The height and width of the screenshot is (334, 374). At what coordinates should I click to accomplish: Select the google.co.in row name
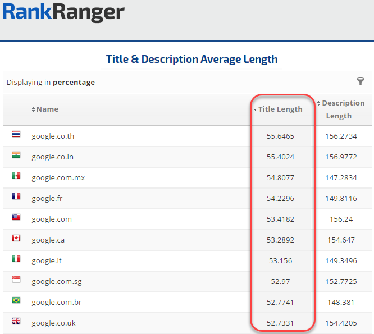52,157
